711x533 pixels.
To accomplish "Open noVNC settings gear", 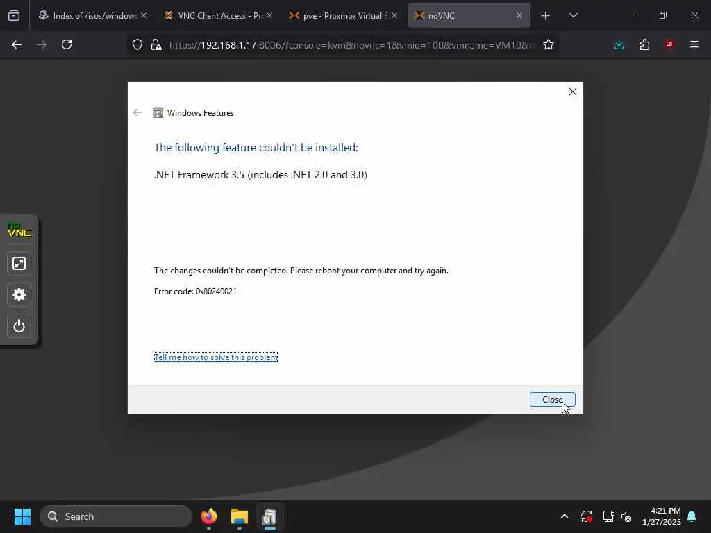I will [19, 294].
